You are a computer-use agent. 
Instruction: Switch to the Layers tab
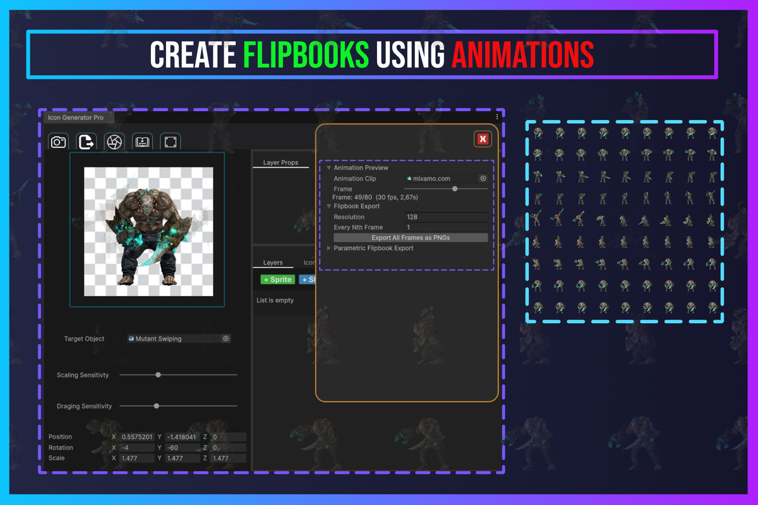273,263
